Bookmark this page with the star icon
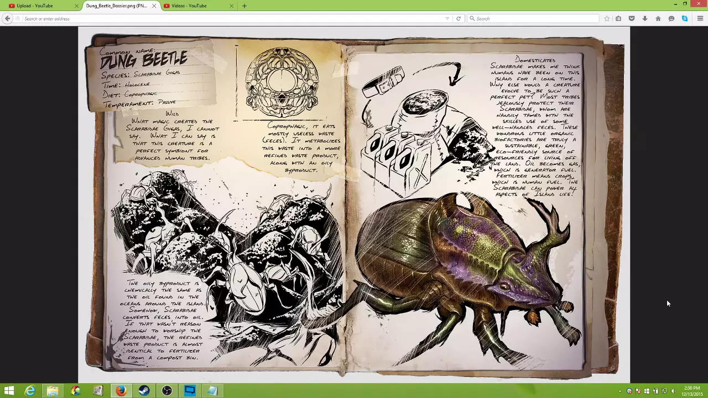 pos(607,18)
